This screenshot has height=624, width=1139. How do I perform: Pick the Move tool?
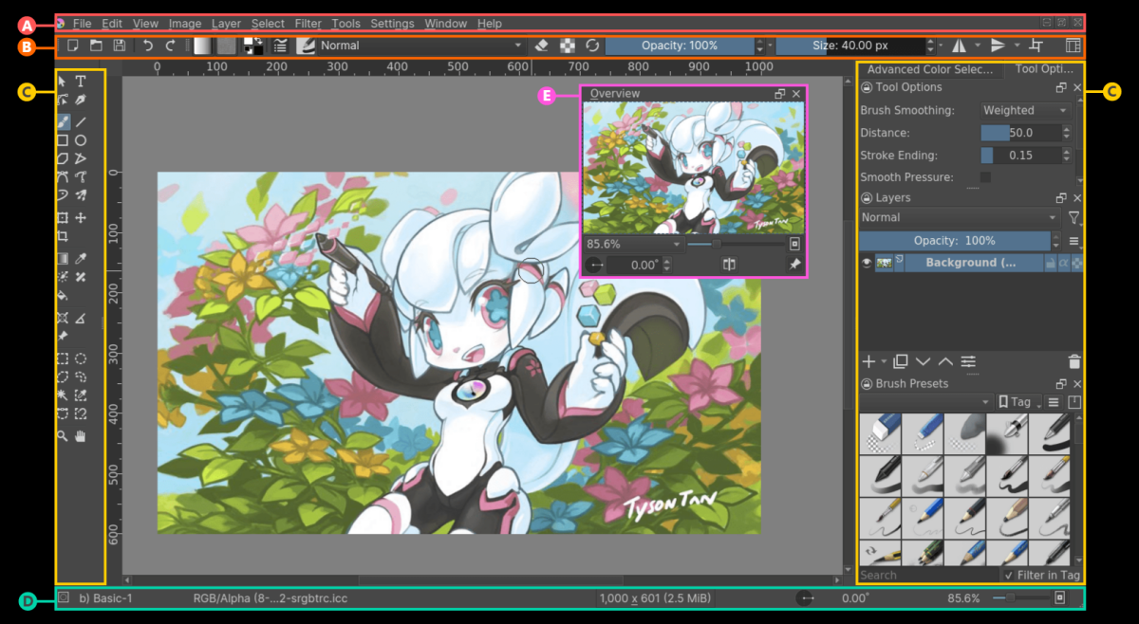81,217
